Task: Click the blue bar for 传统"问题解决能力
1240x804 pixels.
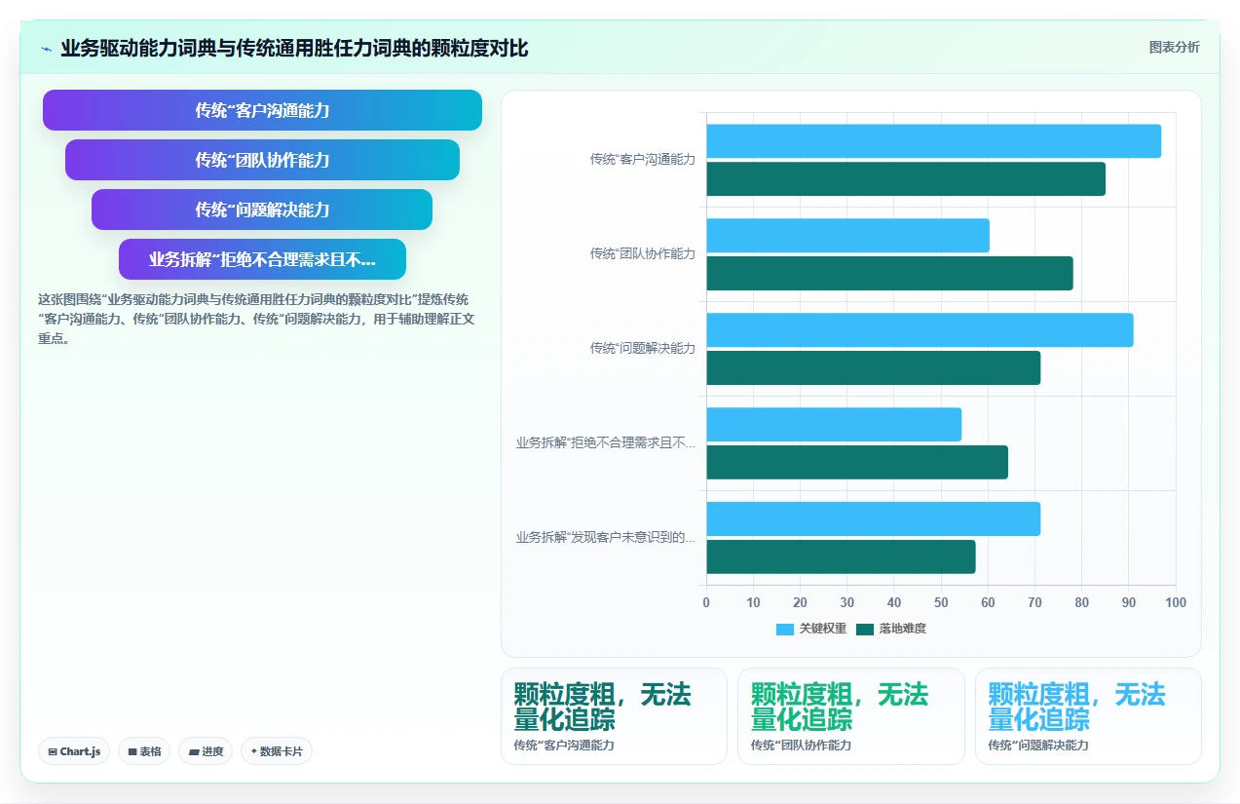Action: pos(920,330)
